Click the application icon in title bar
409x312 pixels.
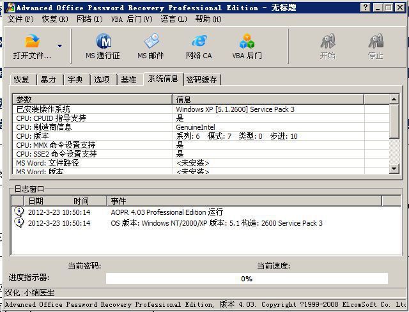pyautogui.click(x=10, y=8)
